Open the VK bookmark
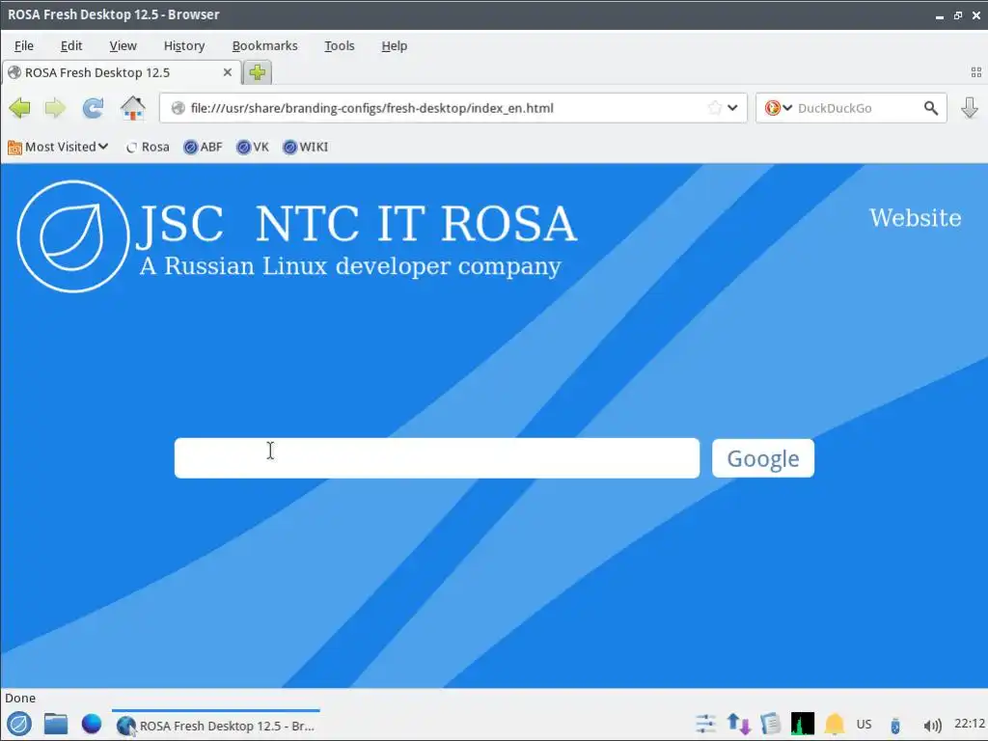Image resolution: width=988 pixels, height=741 pixels. [253, 147]
